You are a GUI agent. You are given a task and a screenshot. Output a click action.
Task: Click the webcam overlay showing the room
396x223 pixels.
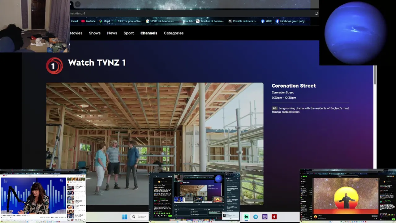pyautogui.click(x=35, y=26)
